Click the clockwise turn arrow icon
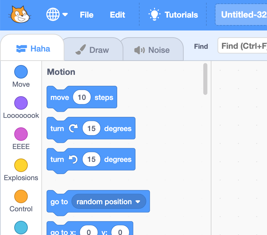This screenshot has height=235, width=267. click(73, 128)
